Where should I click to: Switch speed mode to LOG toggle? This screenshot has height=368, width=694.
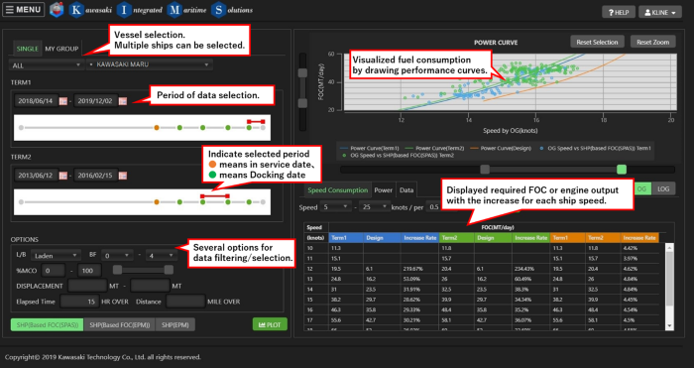click(x=663, y=188)
